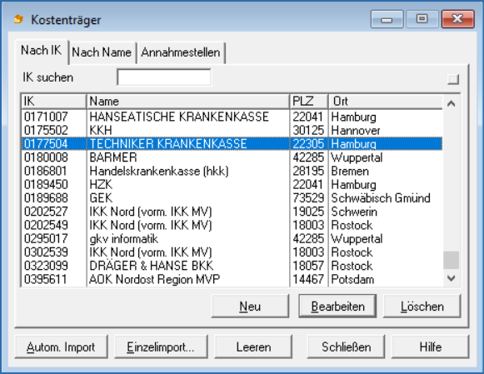484x374 pixels.
Task: Open the Einzelimport dialog
Action: 161,347
